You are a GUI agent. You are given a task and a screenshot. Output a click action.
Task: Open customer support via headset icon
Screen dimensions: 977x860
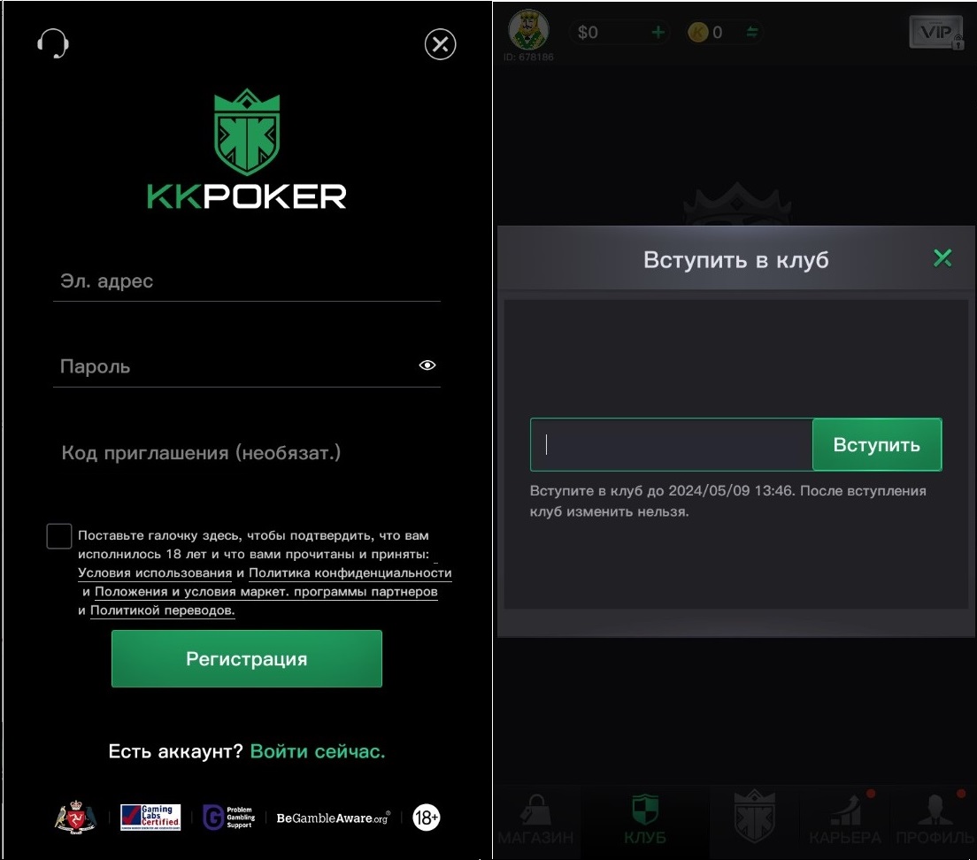pos(53,43)
